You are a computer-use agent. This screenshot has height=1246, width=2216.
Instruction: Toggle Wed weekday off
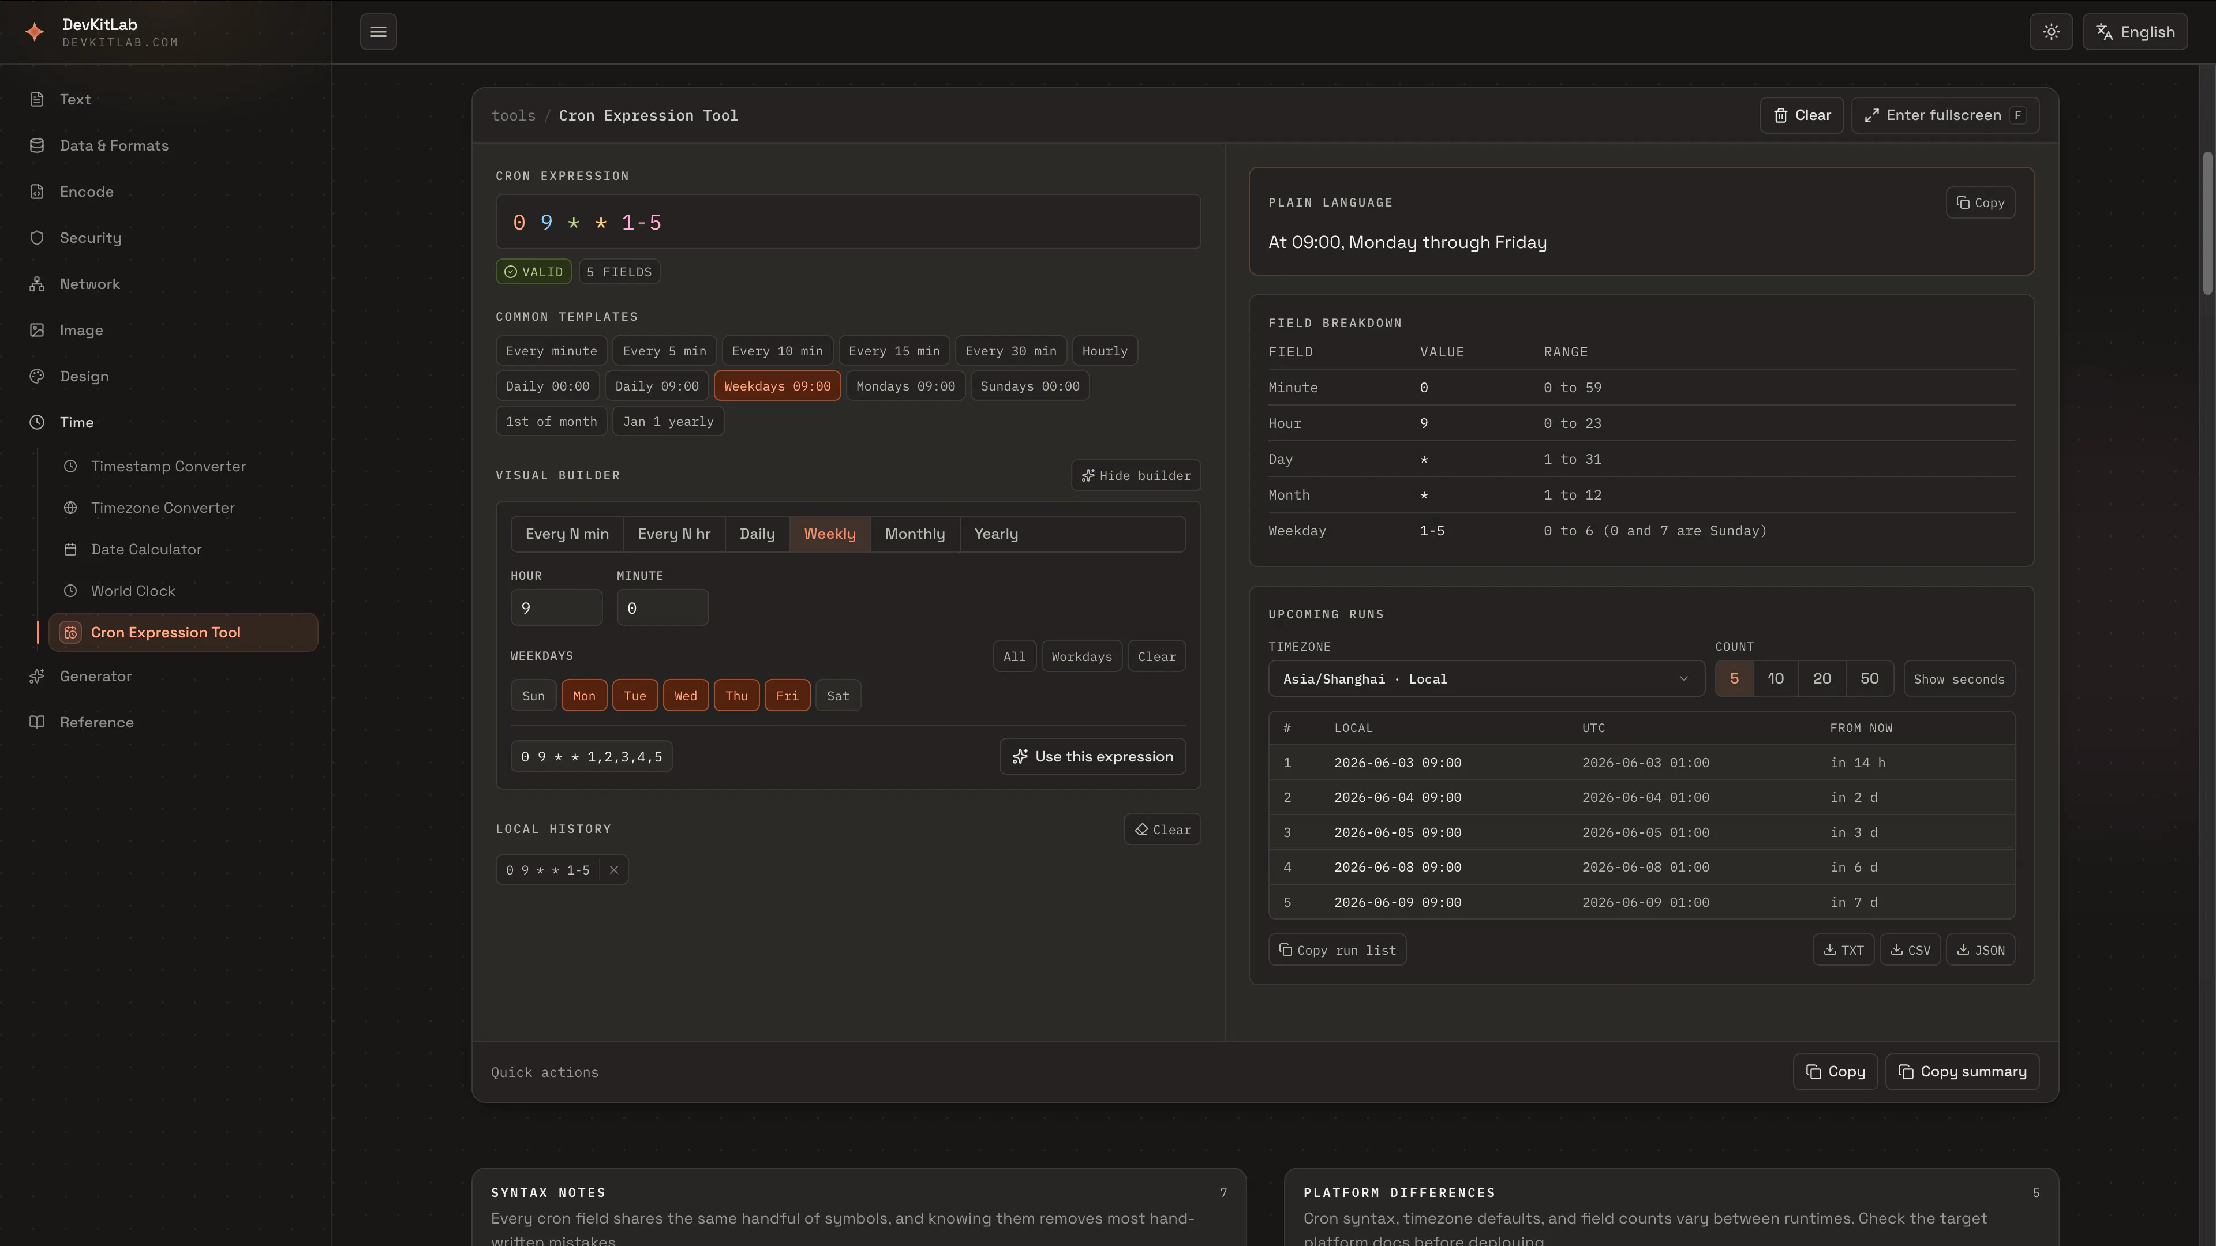[686, 696]
